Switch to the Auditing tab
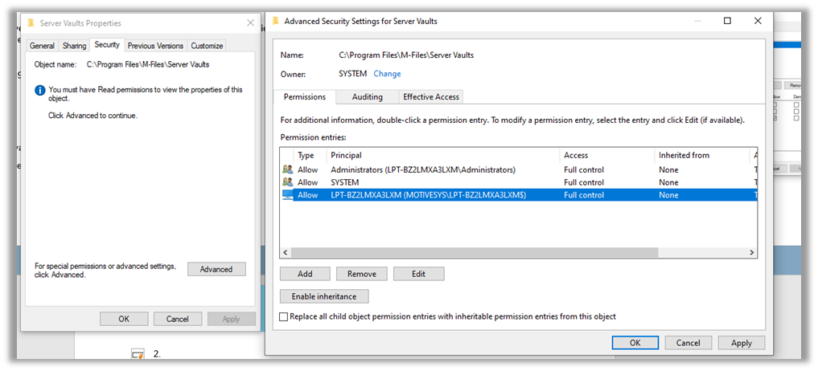The width and height of the screenshot is (818, 371). coord(368,97)
